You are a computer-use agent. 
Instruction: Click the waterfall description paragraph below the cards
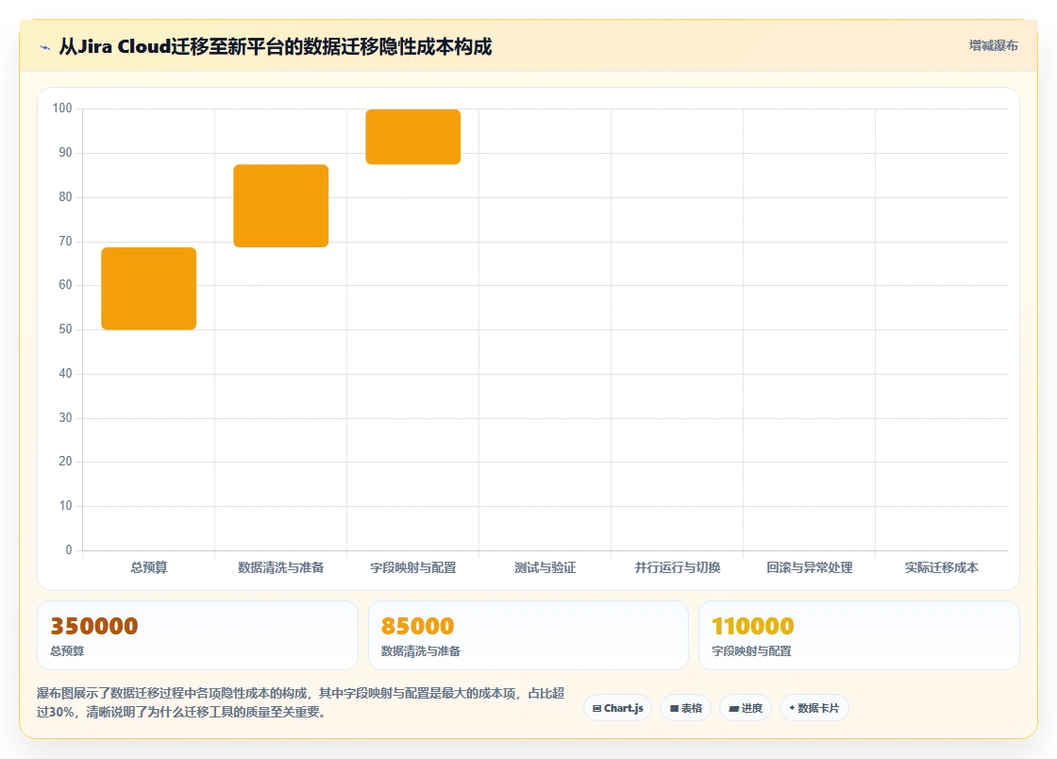301,702
